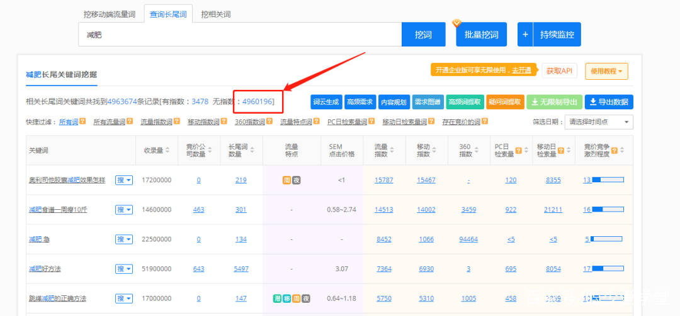Screen dimensions: 680x316
Task: Sort by 流量指数 using its sort arrows
Action: [x=392, y=151]
